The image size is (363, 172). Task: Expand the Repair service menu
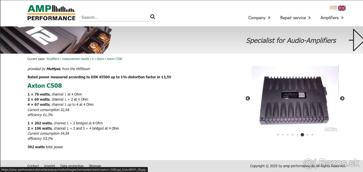295,18
